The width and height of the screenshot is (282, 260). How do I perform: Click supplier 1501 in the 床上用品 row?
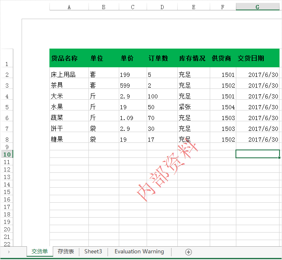pyautogui.click(x=223, y=73)
